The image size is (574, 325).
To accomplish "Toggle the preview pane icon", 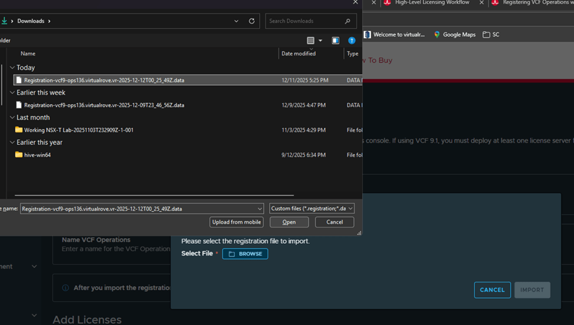I will click(336, 41).
